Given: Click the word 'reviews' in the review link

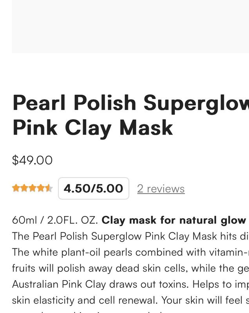Looking at the screenshot, I should coord(166,189).
